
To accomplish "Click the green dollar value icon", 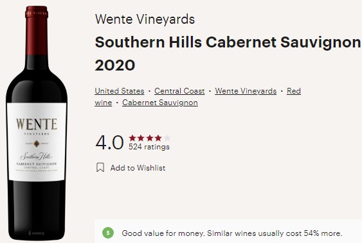I will tap(108, 233).
